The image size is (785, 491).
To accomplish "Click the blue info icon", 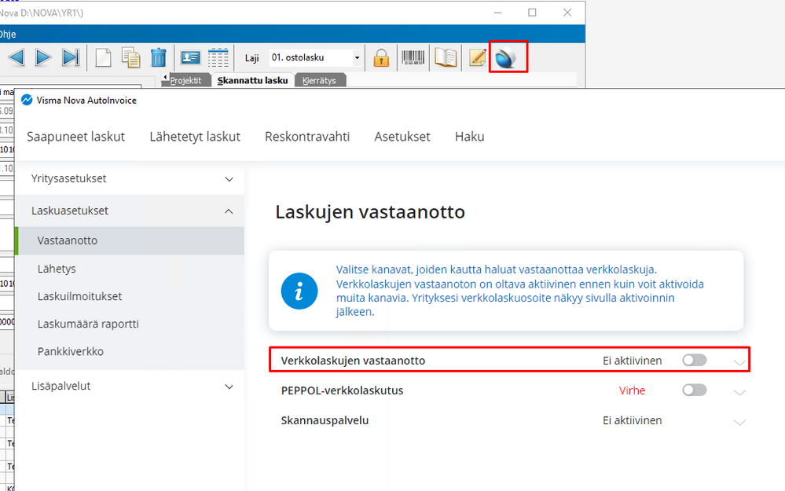I will click(299, 291).
